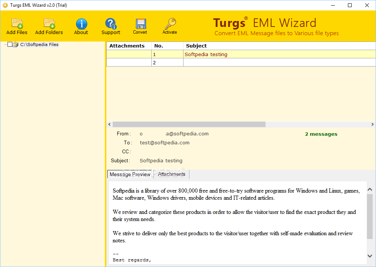Select the C:\Softpedia Files tree node

point(39,44)
